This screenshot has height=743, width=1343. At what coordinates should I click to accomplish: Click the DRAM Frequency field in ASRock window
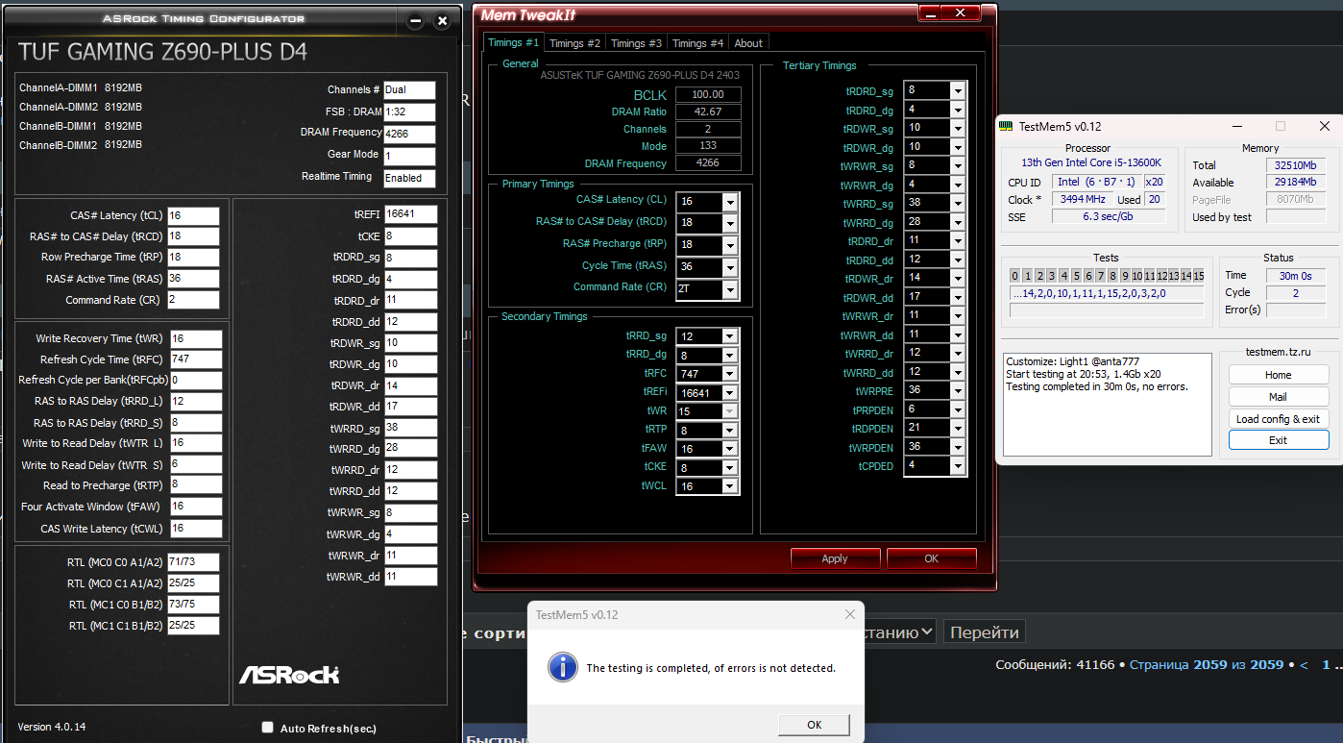(x=409, y=133)
